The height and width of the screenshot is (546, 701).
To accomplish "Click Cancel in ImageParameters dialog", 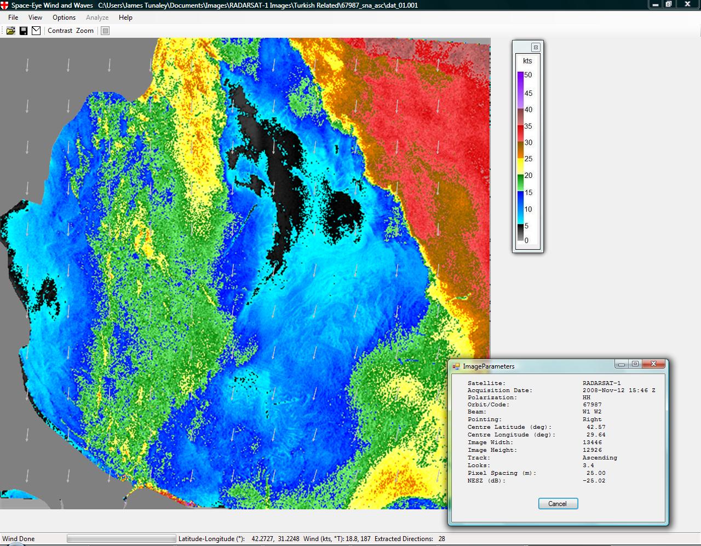I will coord(558,504).
